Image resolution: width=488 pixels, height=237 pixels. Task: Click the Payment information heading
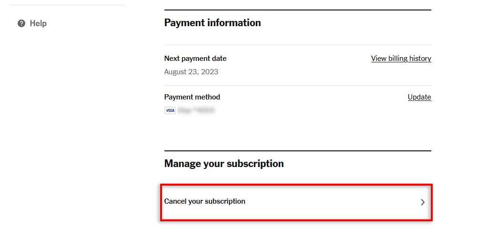pos(213,23)
